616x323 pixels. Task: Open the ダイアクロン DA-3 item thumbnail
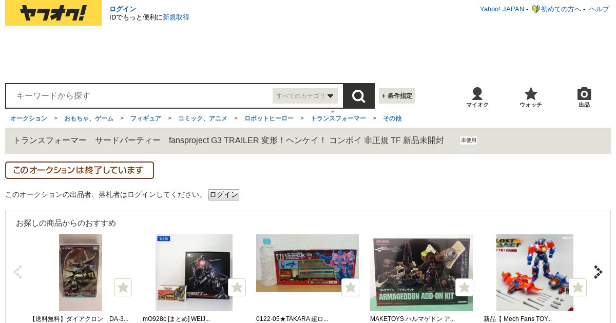81,273
